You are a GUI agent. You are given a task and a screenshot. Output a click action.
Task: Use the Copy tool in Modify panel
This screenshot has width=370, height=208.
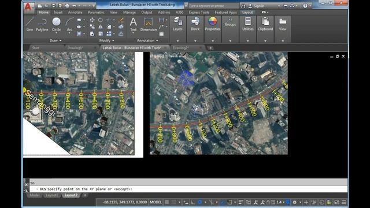click(x=92, y=27)
